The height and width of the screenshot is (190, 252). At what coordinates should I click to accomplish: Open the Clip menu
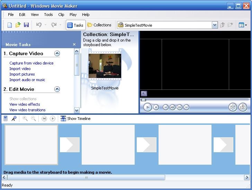pyautogui.click(x=61, y=15)
